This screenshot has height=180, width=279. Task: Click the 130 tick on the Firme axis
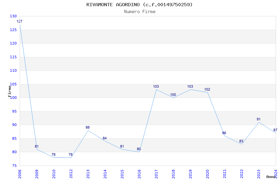(x=13, y=16)
